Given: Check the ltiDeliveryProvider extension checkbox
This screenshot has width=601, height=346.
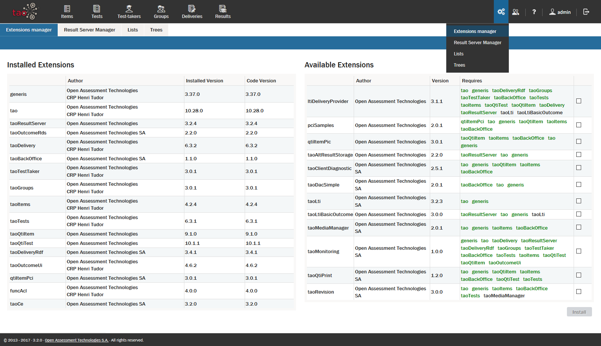Looking at the screenshot, I should coord(579,101).
